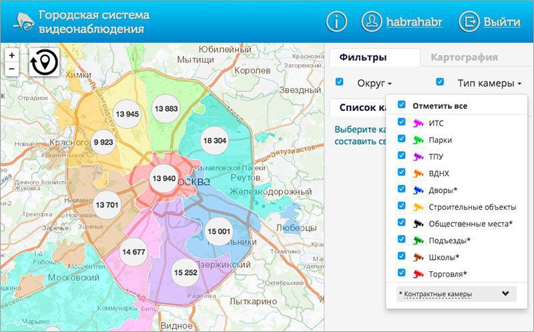Uncheck the Строительные объекты checkbox
The width and height of the screenshot is (534, 332).
coord(402,206)
